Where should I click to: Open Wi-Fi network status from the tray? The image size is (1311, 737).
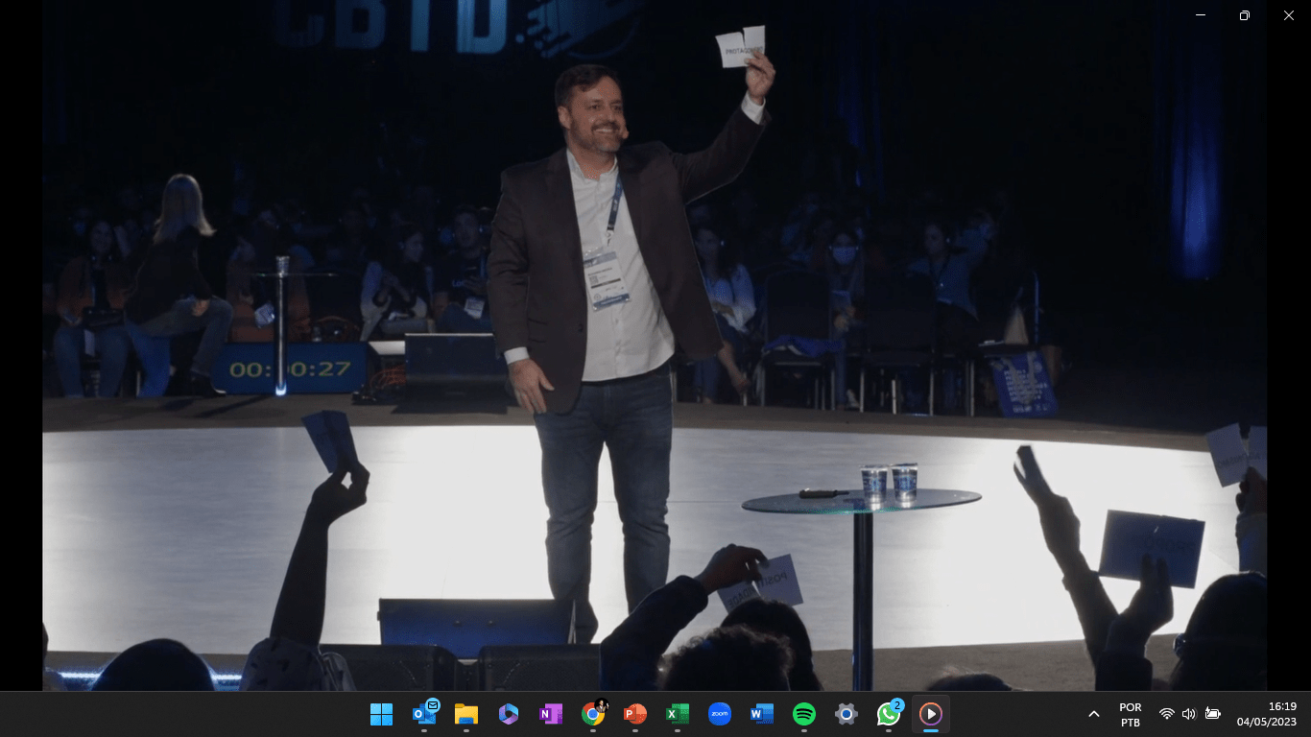coord(1165,713)
